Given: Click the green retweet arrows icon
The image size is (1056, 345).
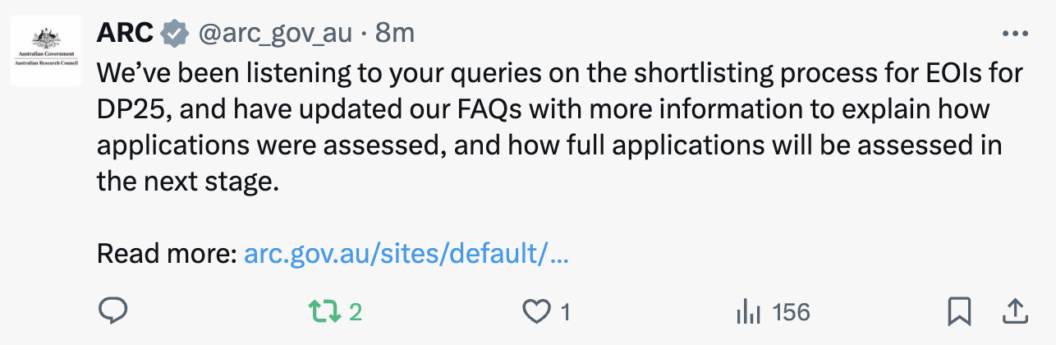Looking at the screenshot, I should pos(323,311).
